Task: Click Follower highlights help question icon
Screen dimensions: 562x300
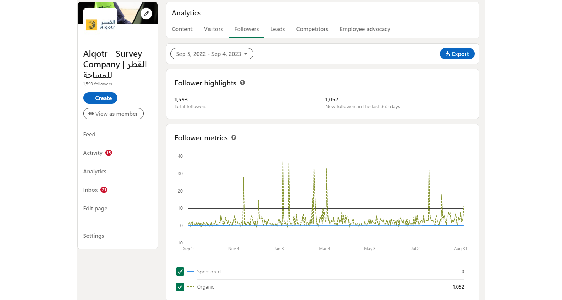Action: tap(242, 83)
